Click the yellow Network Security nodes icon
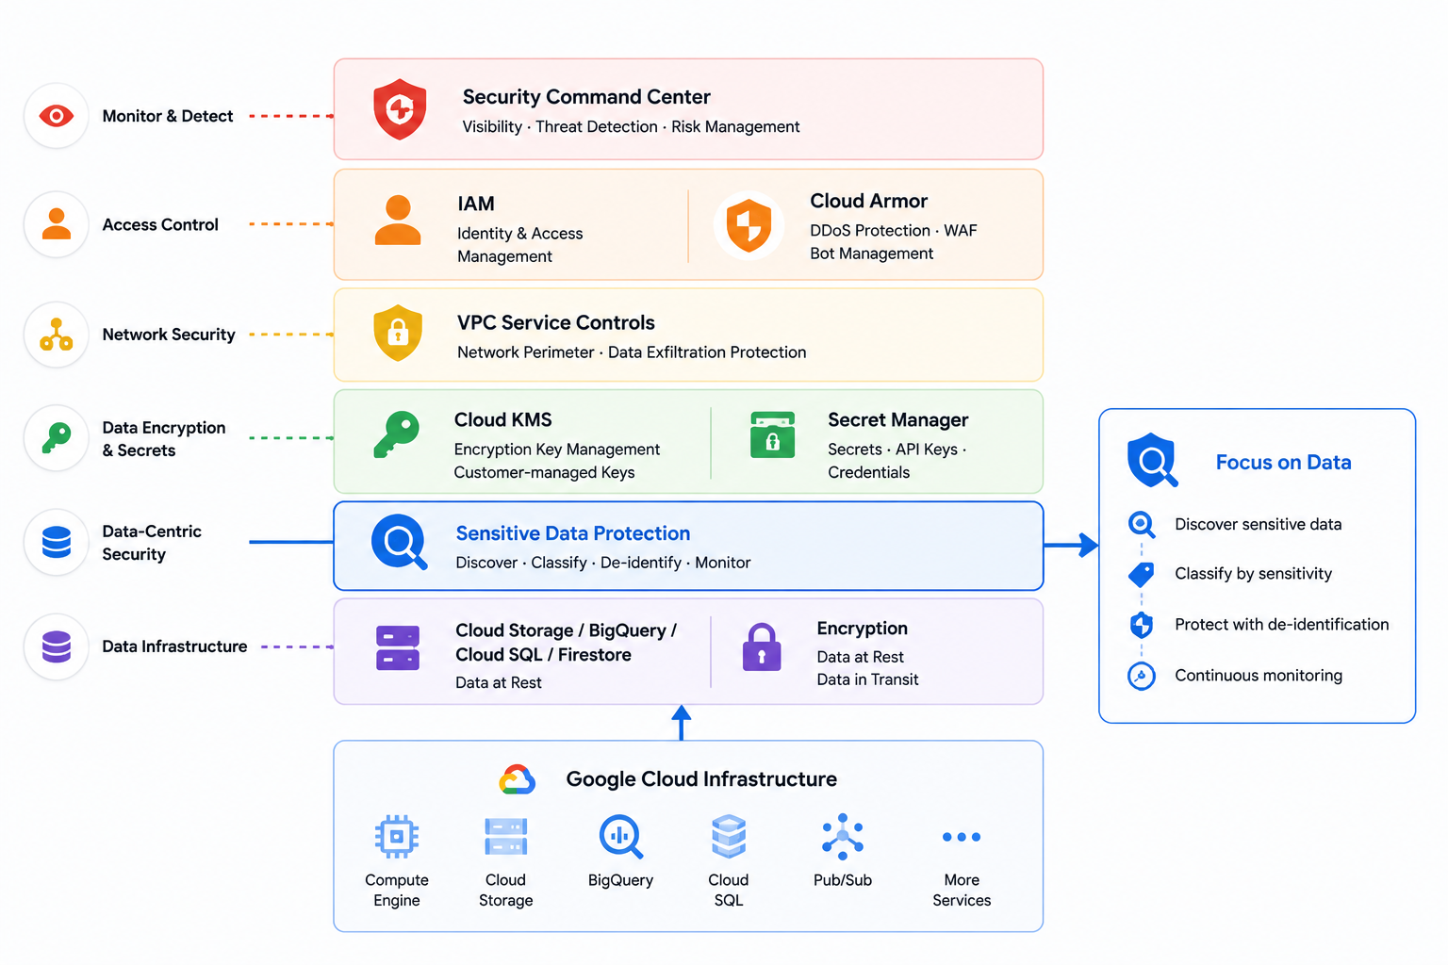Image resolution: width=1448 pixels, height=965 pixels. pyautogui.click(x=57, y=335)
